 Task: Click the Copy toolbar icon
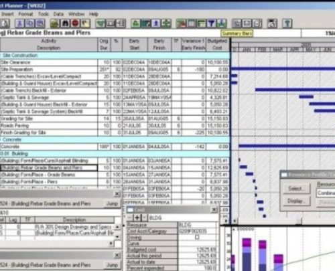tap(29, 23)
